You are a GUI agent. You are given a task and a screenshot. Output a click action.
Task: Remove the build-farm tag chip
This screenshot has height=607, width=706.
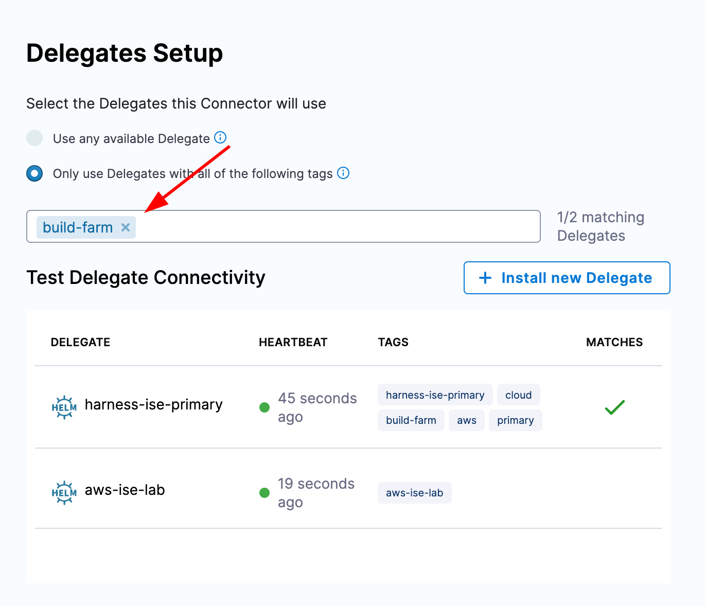126,227
